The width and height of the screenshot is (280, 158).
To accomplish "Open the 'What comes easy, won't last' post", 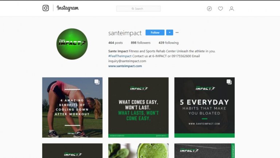I will [x=139, y=107].
